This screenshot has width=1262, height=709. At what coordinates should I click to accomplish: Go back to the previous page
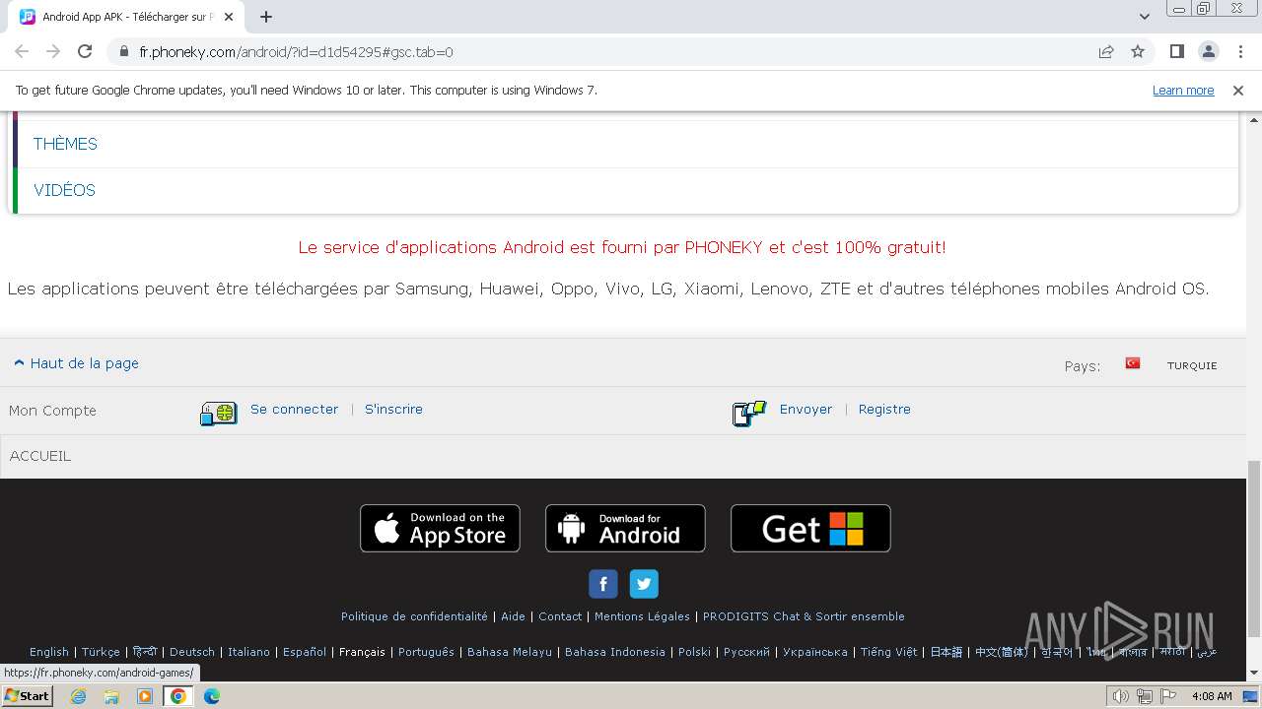point(22,51)
